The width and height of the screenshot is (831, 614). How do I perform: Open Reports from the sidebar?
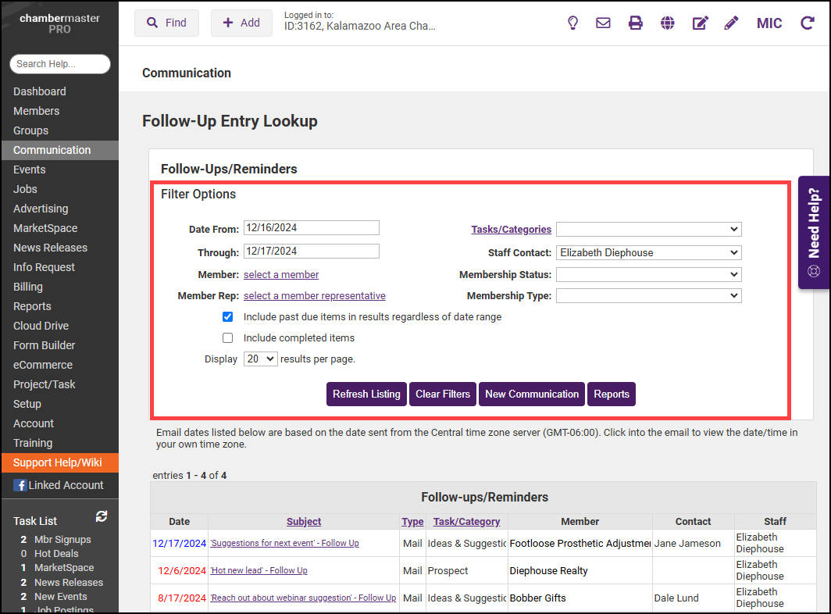click(x=32, y=306)
